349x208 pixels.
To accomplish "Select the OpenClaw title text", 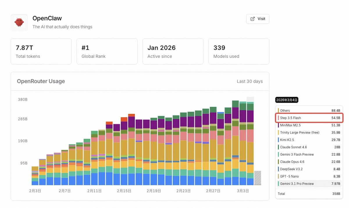I will point(47,18).
